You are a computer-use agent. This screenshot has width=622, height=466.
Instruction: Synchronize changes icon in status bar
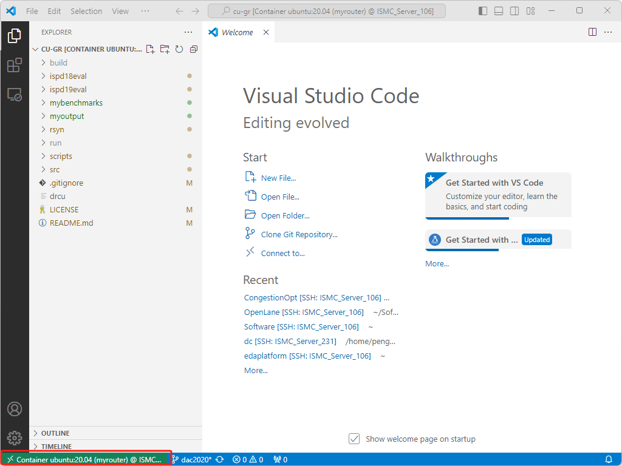coord(220,460)
